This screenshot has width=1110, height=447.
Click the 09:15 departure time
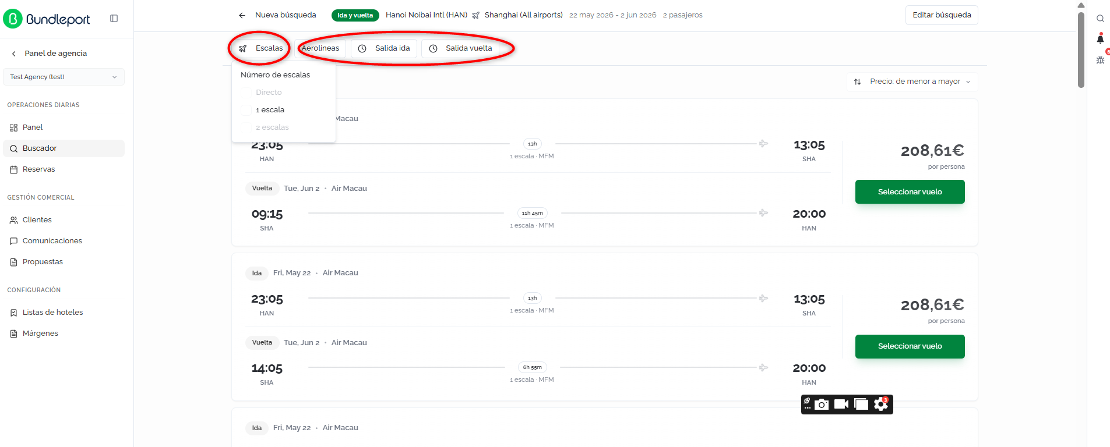click(267, 214)
